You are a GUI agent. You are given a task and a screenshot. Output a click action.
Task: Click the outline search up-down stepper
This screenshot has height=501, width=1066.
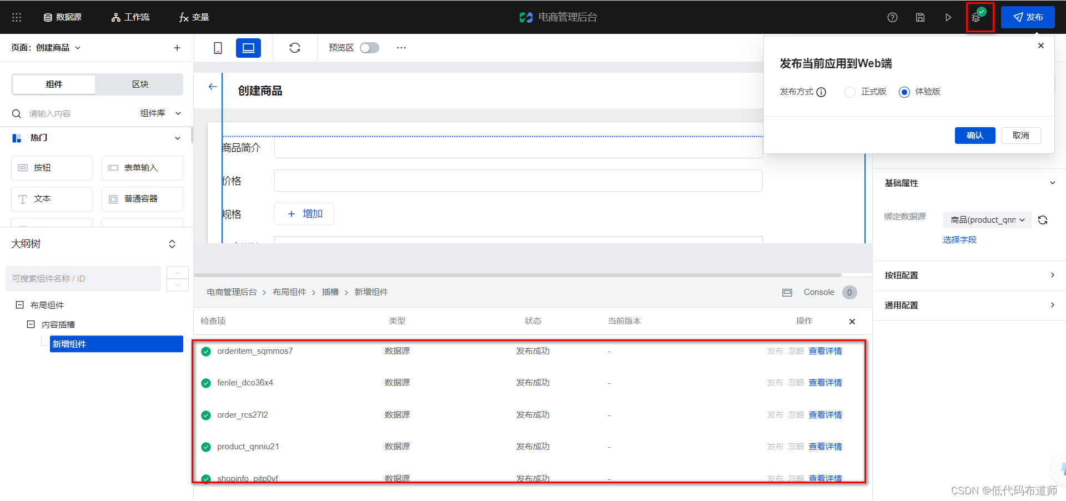coord(178,278)
